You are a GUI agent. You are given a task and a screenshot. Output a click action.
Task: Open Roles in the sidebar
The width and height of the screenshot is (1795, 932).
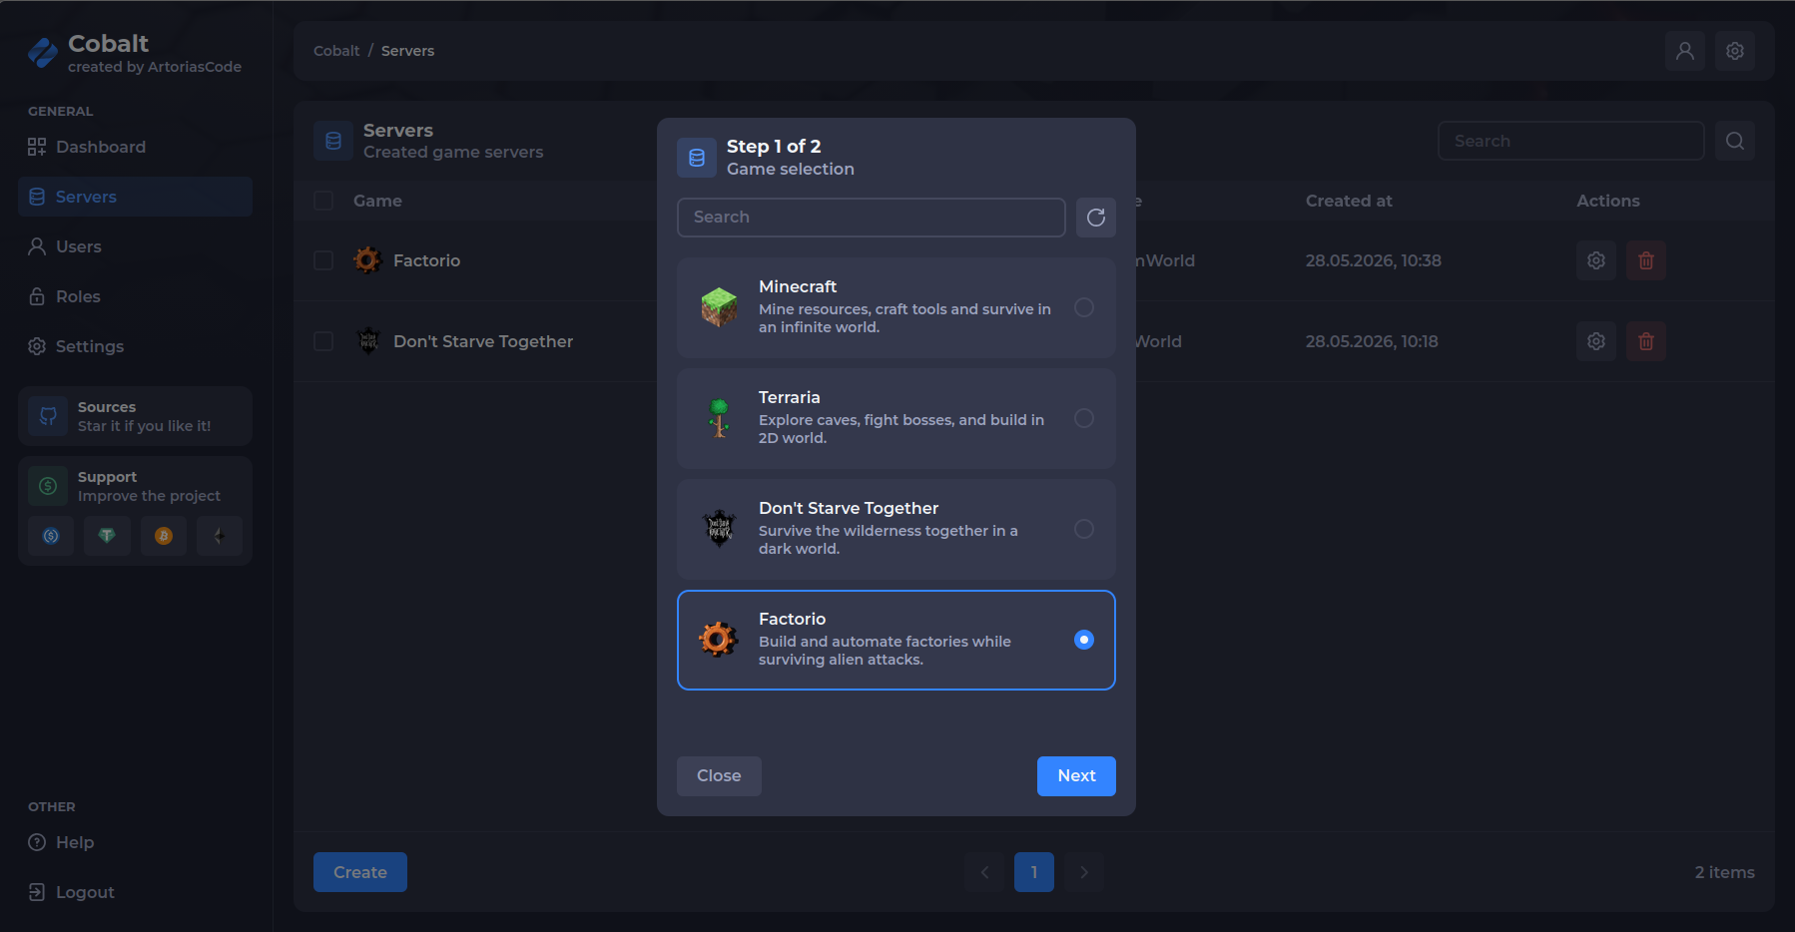pyautogui.click(x=135, y=296)
